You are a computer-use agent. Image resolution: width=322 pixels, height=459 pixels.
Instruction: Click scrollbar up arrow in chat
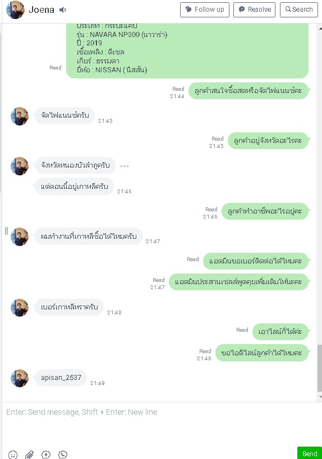point(320,29)
